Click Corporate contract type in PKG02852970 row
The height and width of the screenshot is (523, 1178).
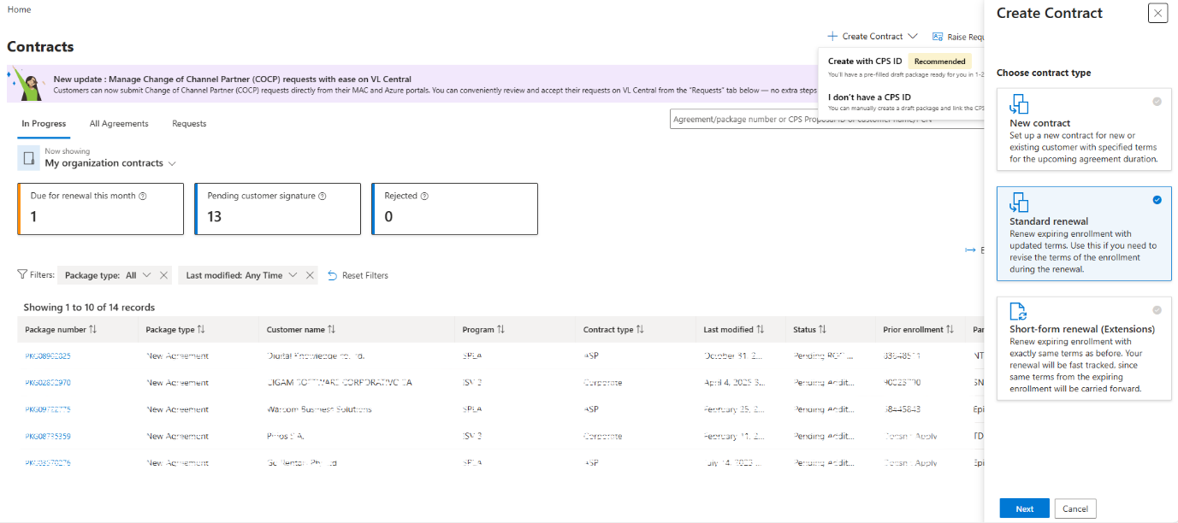click(x=603, y=383)
